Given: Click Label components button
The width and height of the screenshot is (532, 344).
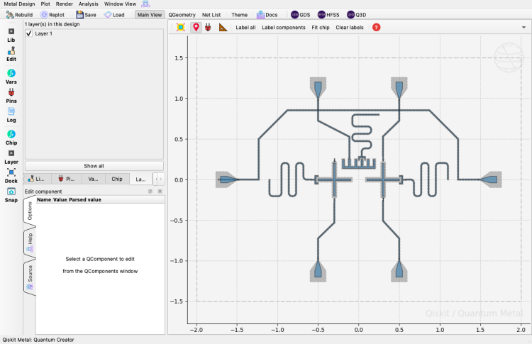Looking at the screenshot, I should [284, 28].
